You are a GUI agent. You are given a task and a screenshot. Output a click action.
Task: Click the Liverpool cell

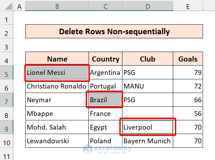point(147,128)
